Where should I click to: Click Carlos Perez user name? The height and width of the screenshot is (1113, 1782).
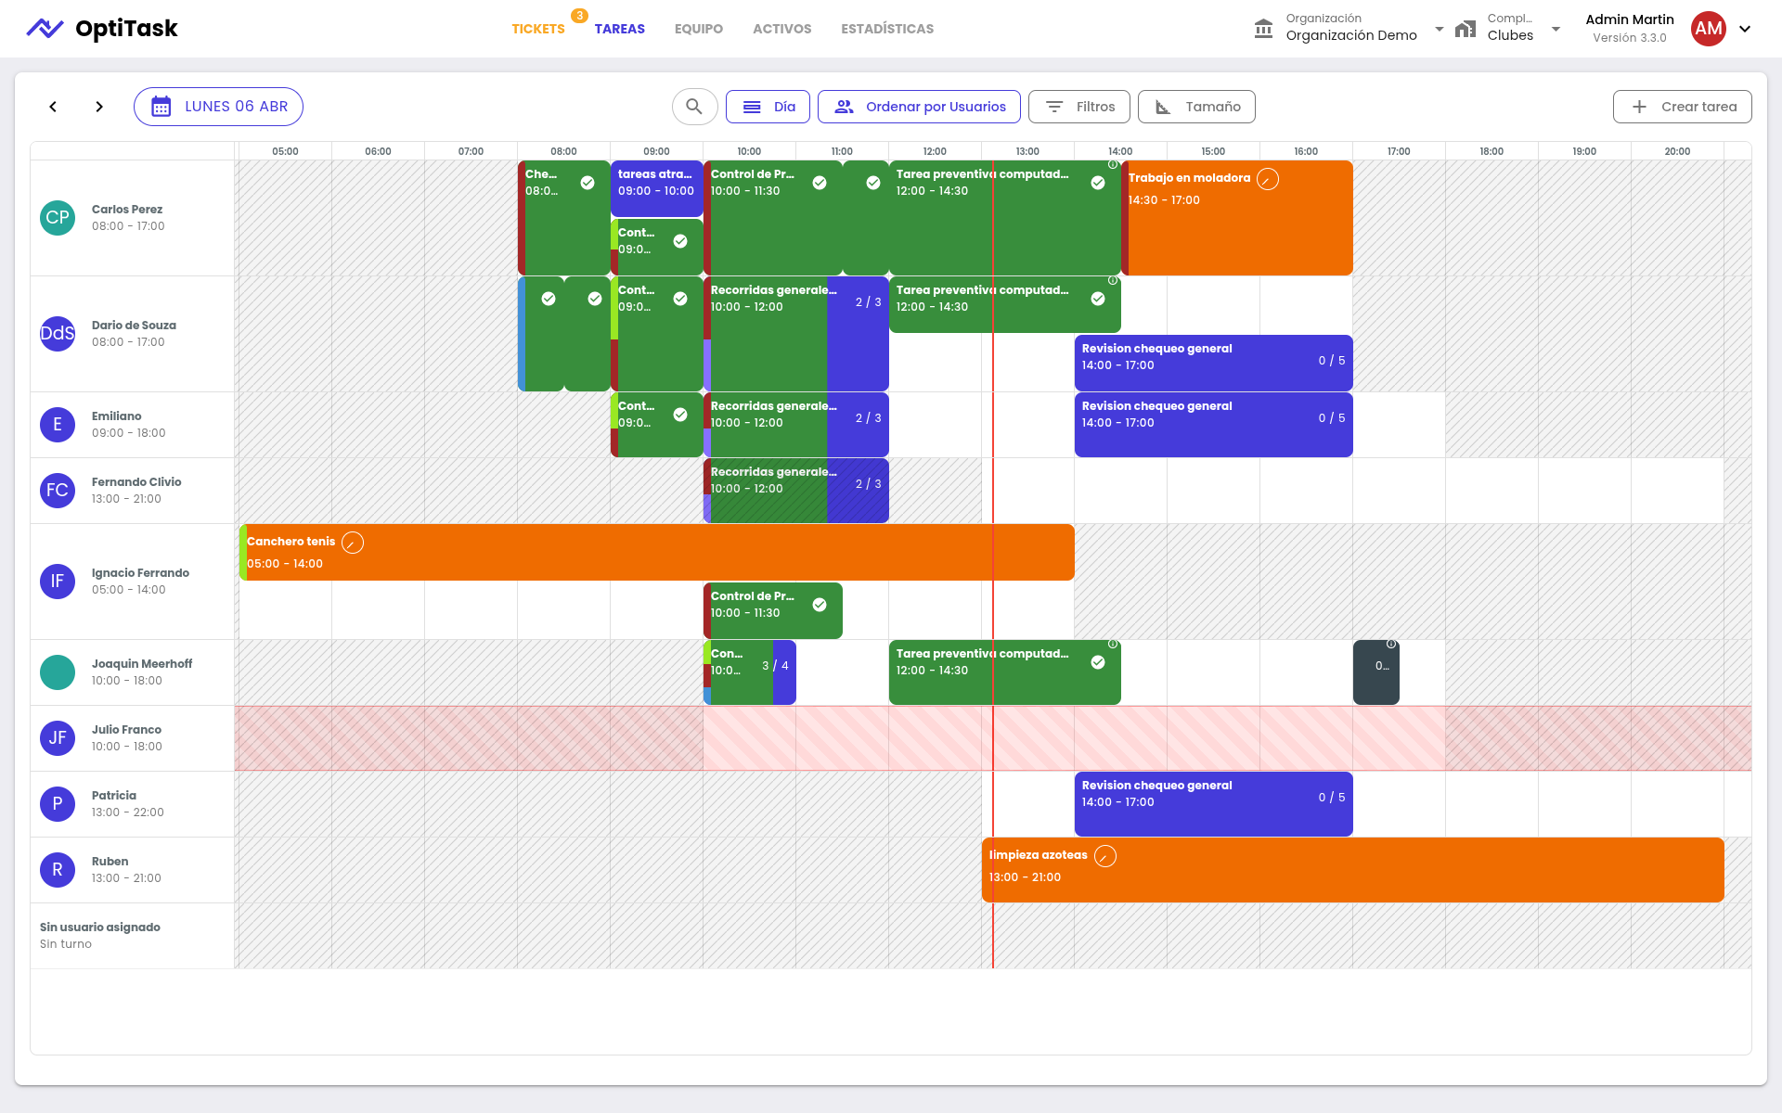127,210
